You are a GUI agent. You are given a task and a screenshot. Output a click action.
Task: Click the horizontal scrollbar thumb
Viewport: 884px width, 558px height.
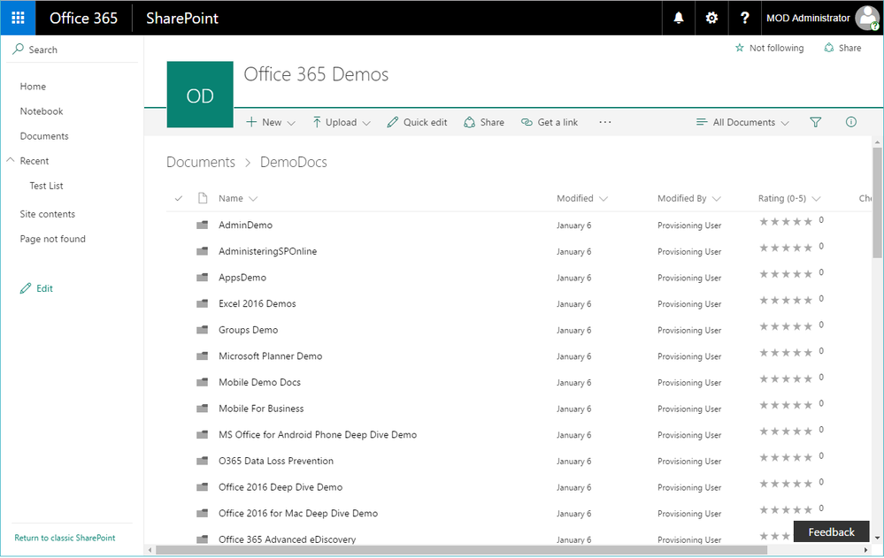click(461, 549)
